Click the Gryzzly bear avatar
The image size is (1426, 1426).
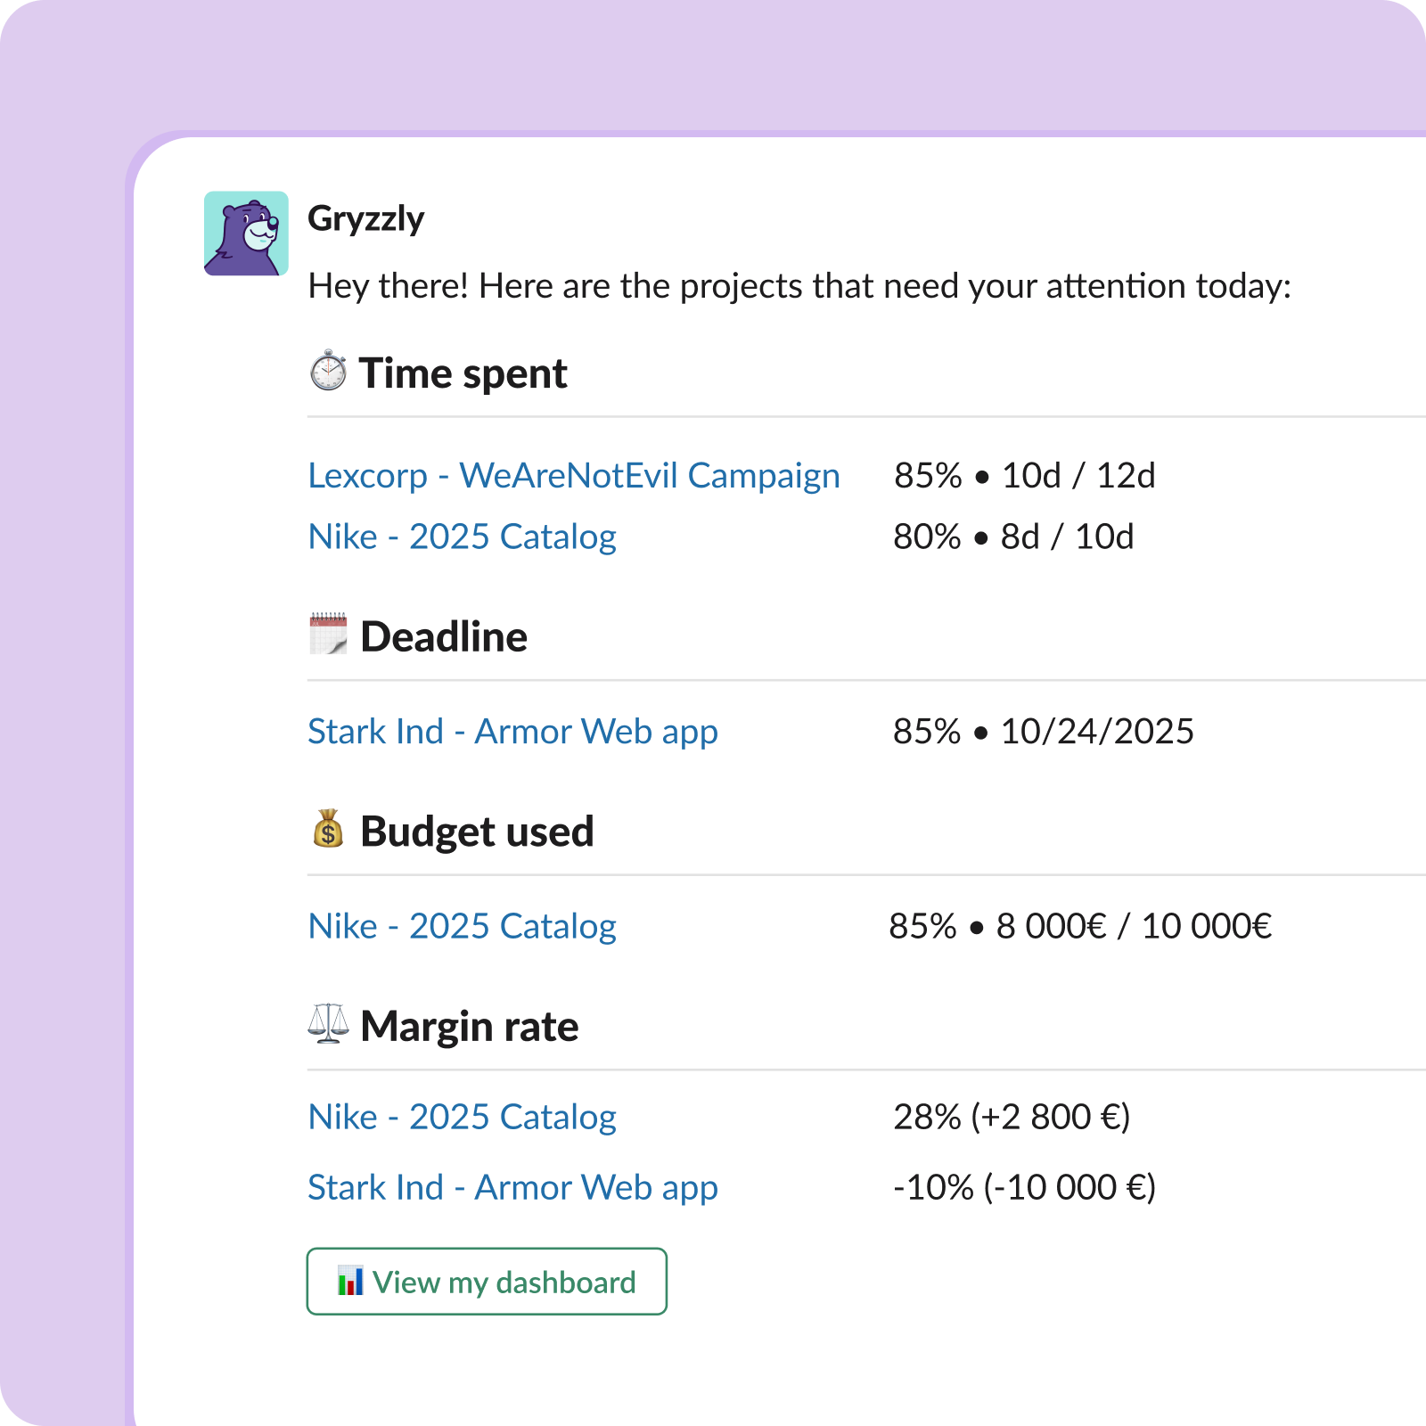[246, 234]
